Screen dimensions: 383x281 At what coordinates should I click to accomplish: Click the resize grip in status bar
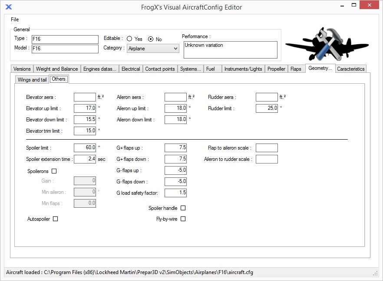[x=375, y=273]
